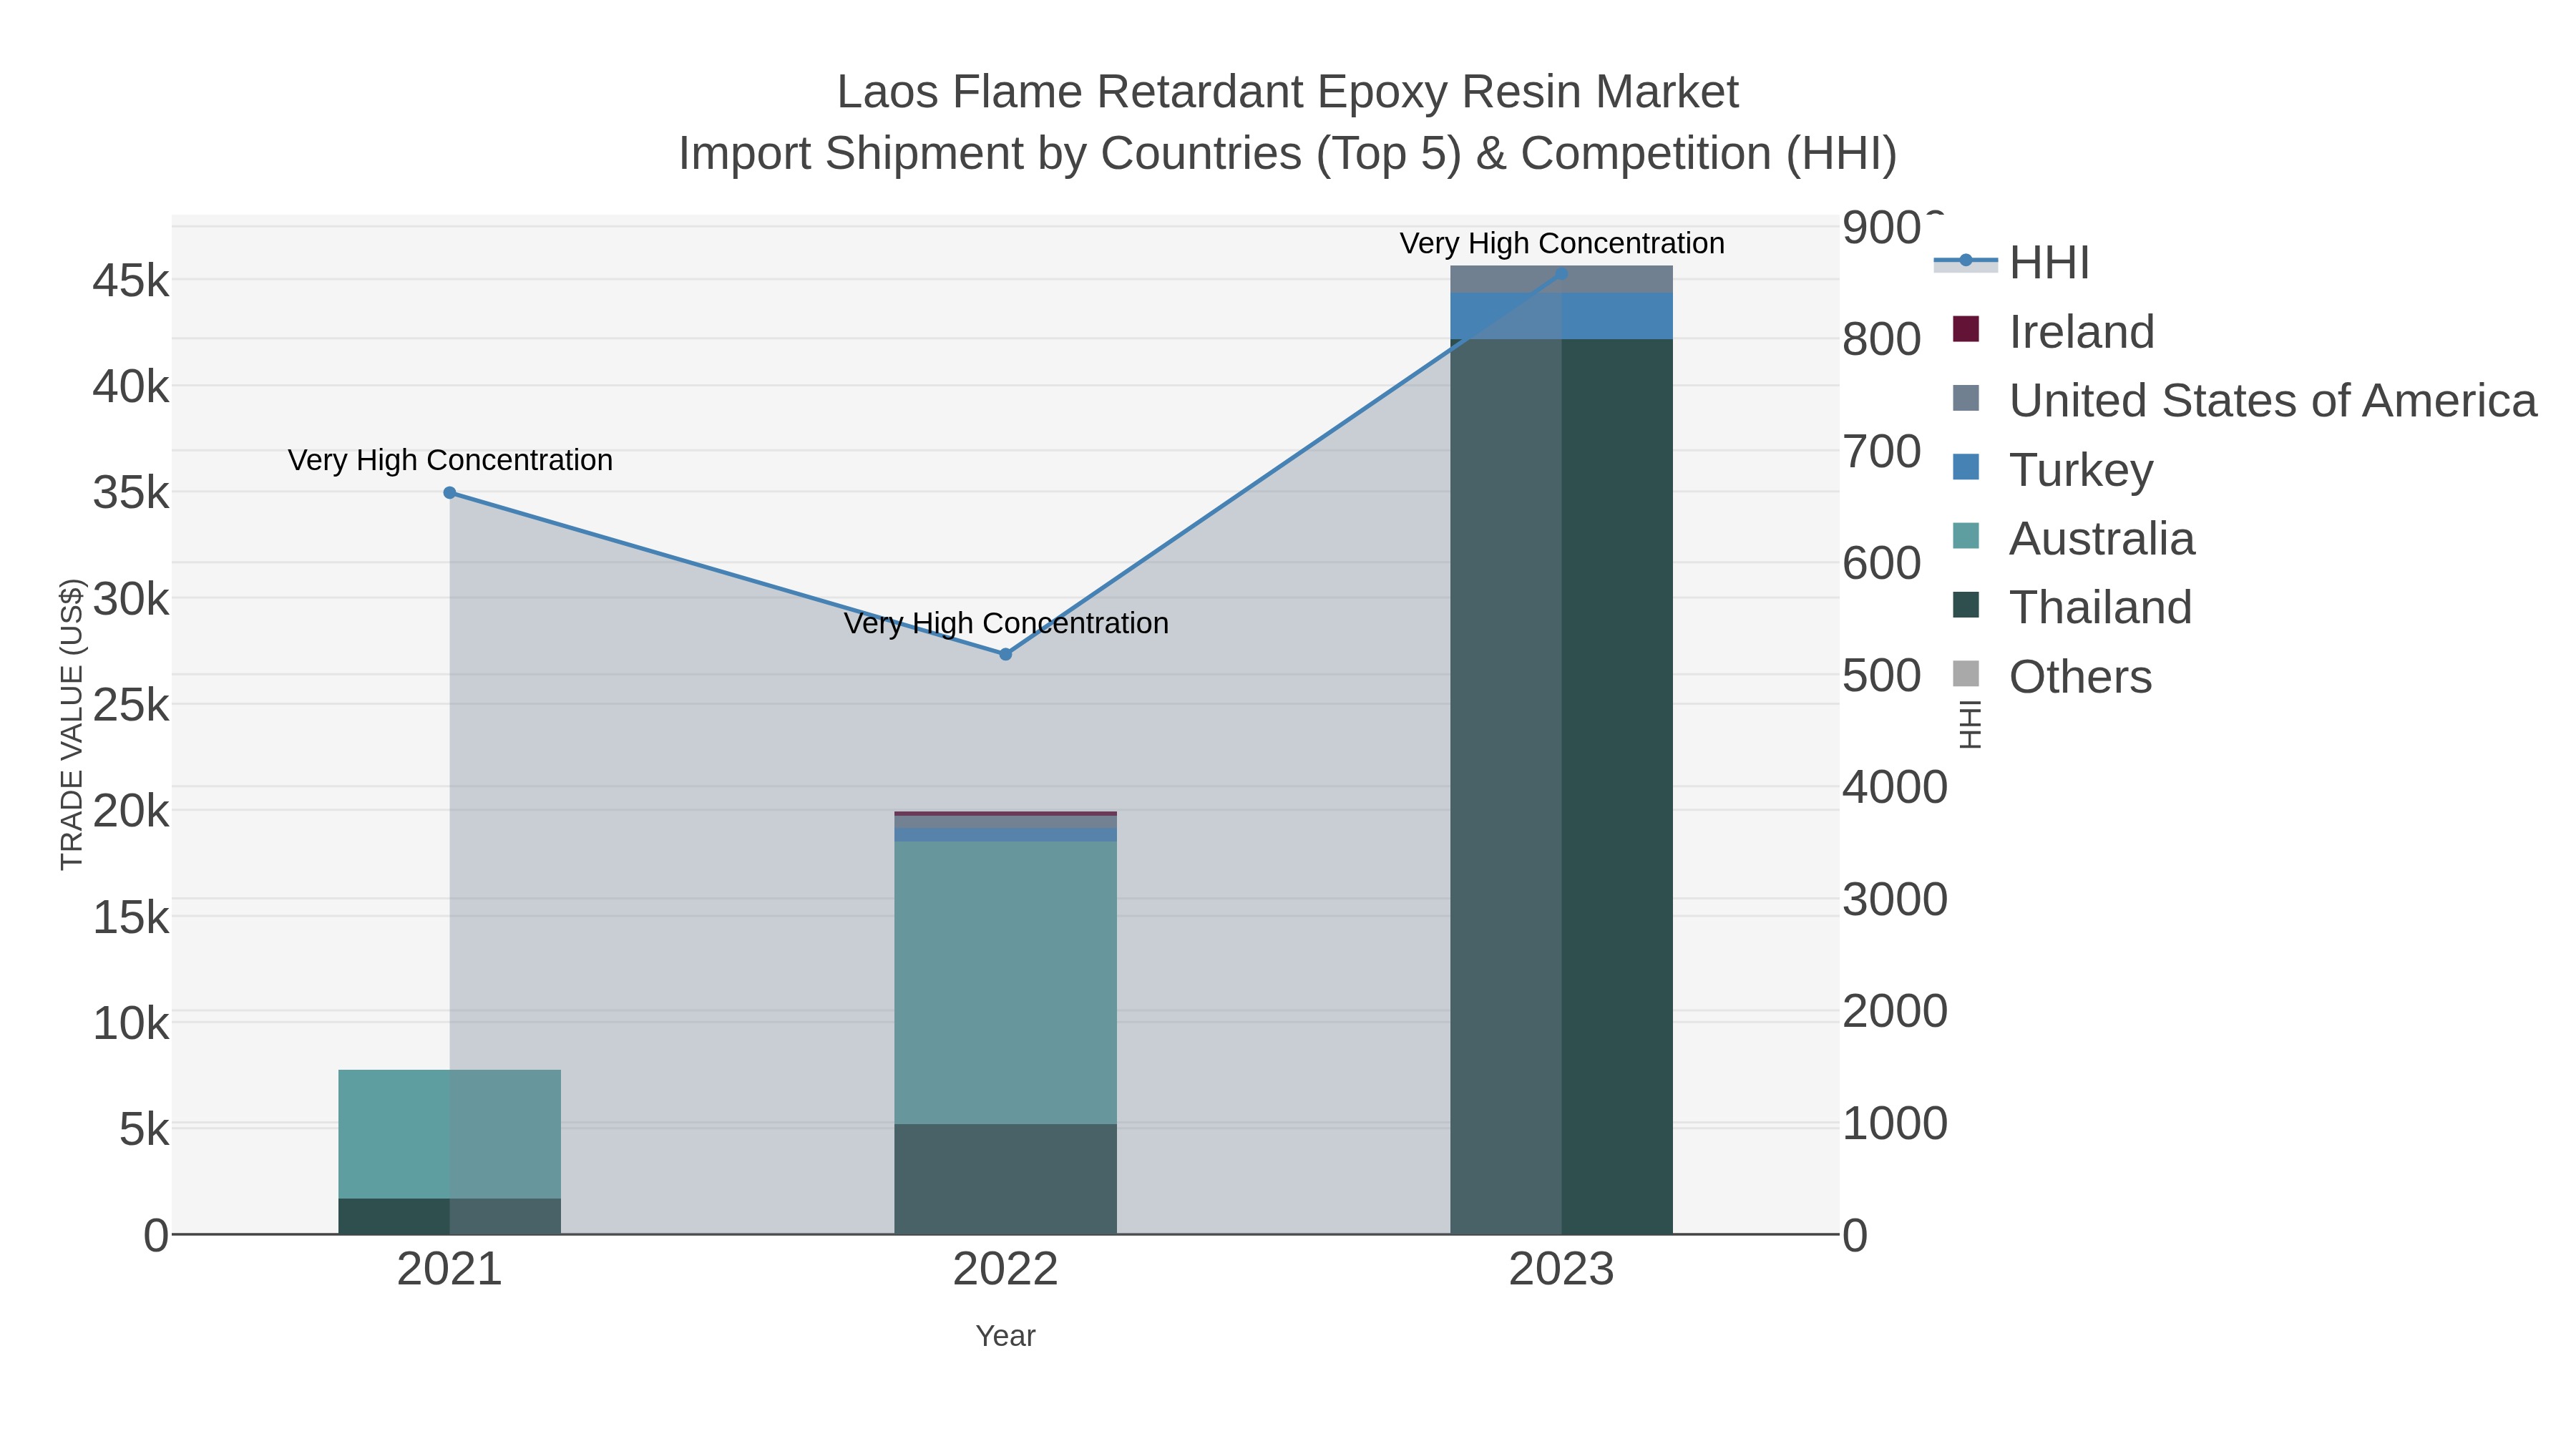Click the 2023 Turkey bar segment
This screenshot has width=2576, height=1449.
(1561, 316)
